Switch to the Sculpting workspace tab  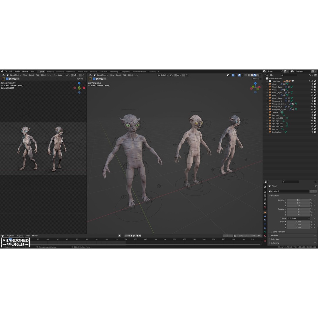(x=60, y=72)
